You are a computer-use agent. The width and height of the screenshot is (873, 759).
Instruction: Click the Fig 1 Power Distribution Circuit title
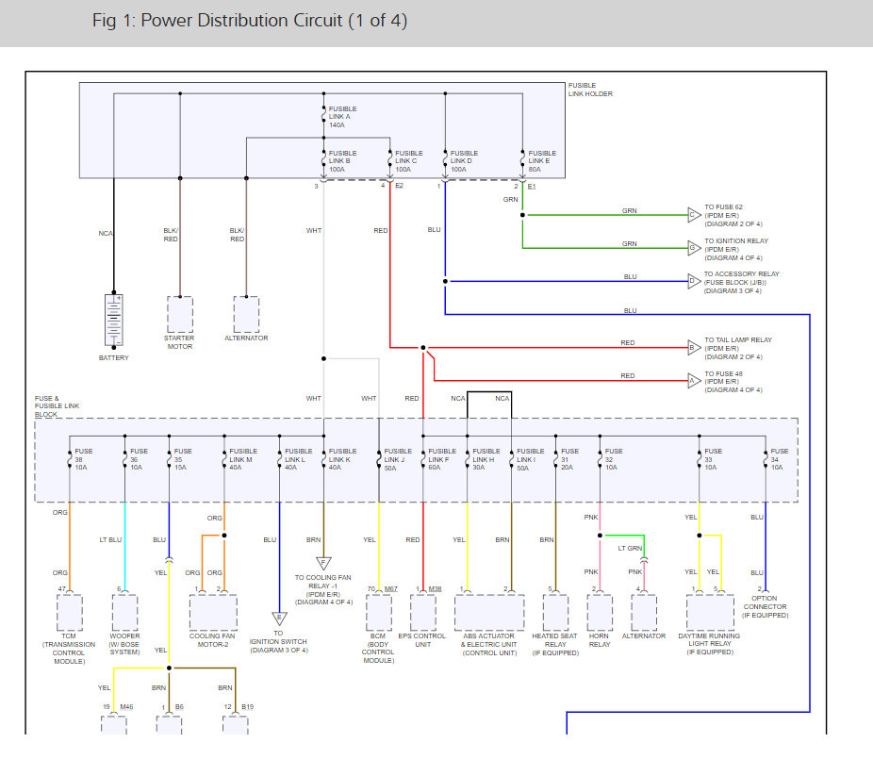pos(250,21)
